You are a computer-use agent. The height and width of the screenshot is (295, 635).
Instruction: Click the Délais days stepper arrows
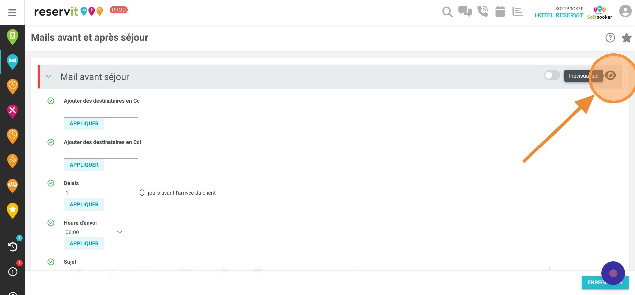[x=142, y=193]
